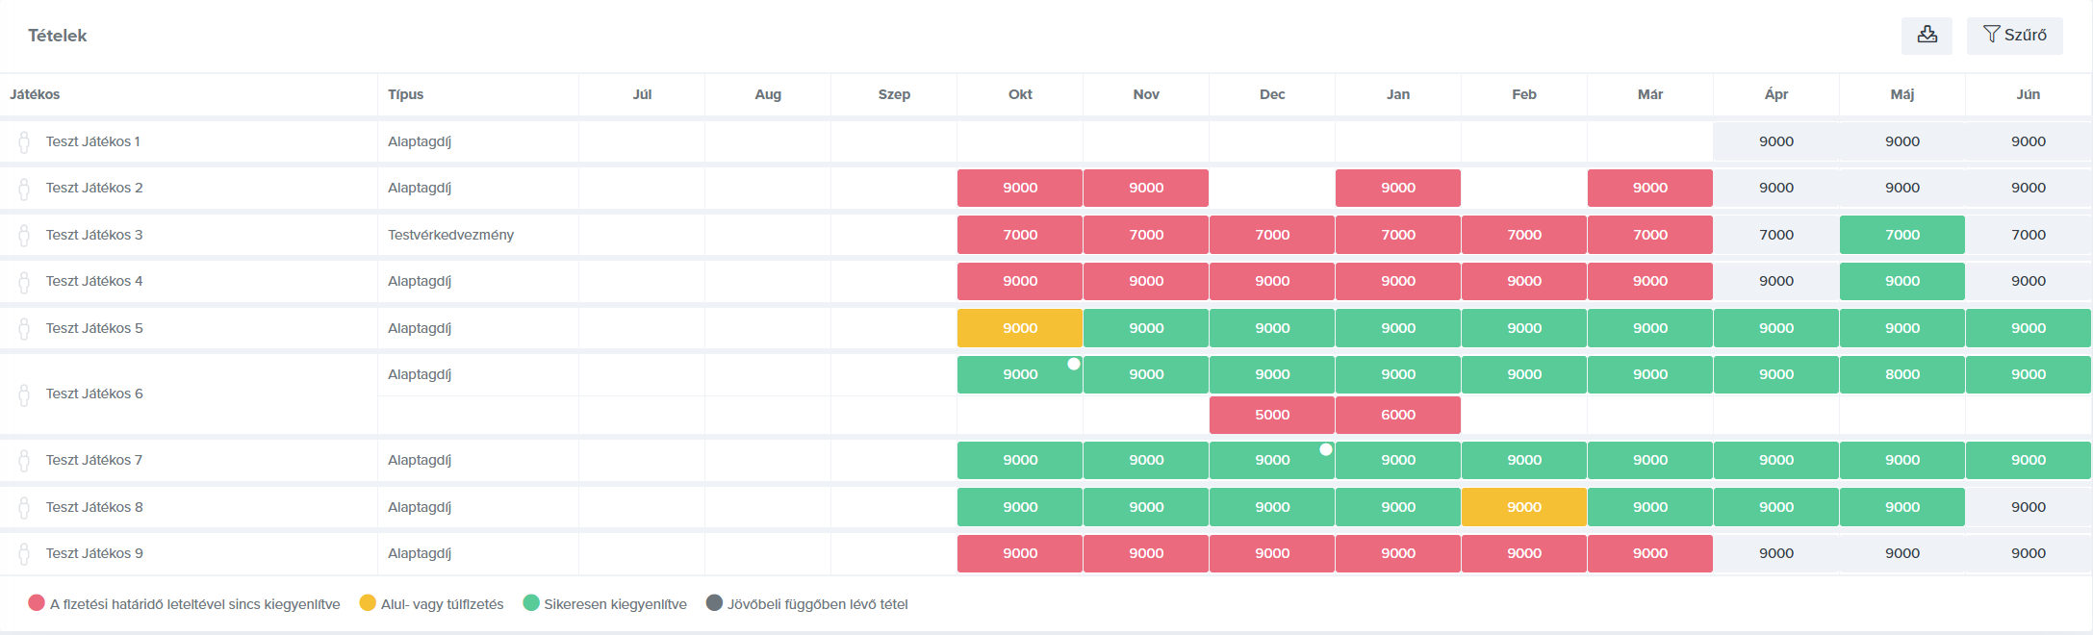Image resolution: width=2093 pixels, height=635 pixels.
Task: Open Teszt Játékos 2 player name
Action: (x=94, y=188)
